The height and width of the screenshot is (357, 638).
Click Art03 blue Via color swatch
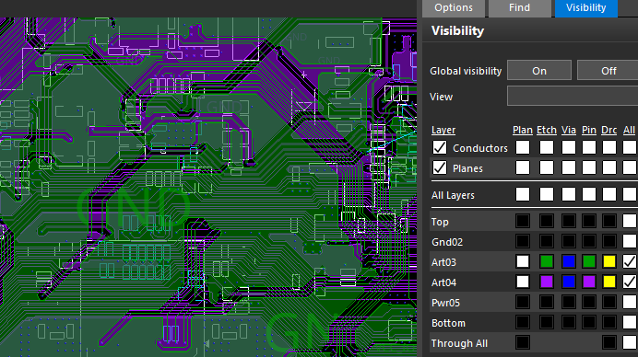coord(569,261)
